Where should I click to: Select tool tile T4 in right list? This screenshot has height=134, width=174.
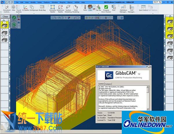[x=170, y=50]
